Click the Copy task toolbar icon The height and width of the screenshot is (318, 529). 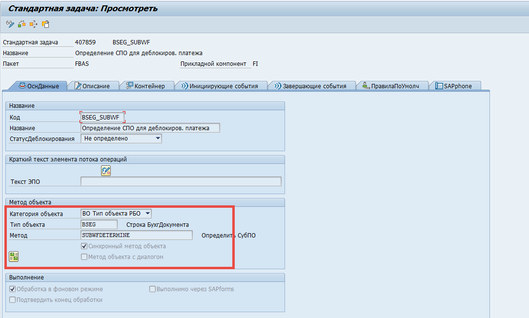click(45, 23)
